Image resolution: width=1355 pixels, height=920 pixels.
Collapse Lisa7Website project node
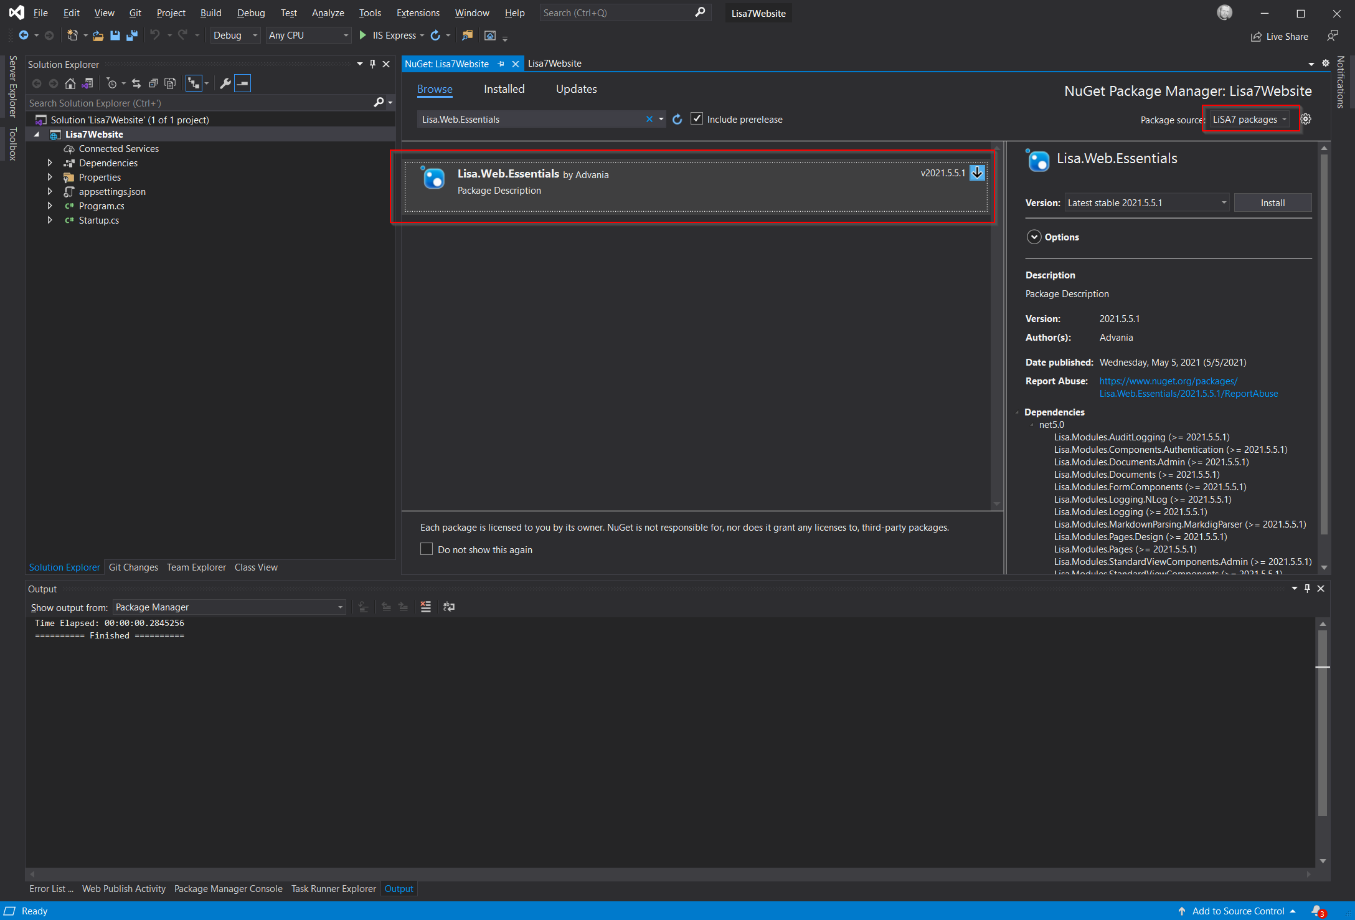[36, 135]
